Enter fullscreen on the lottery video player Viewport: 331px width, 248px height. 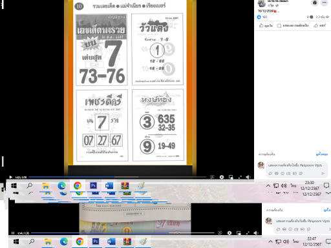[x=240, y=177]
